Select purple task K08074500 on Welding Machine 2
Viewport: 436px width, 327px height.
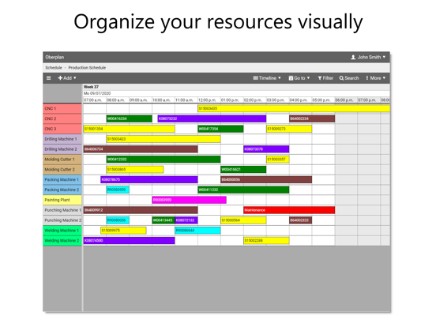point(129,241)
